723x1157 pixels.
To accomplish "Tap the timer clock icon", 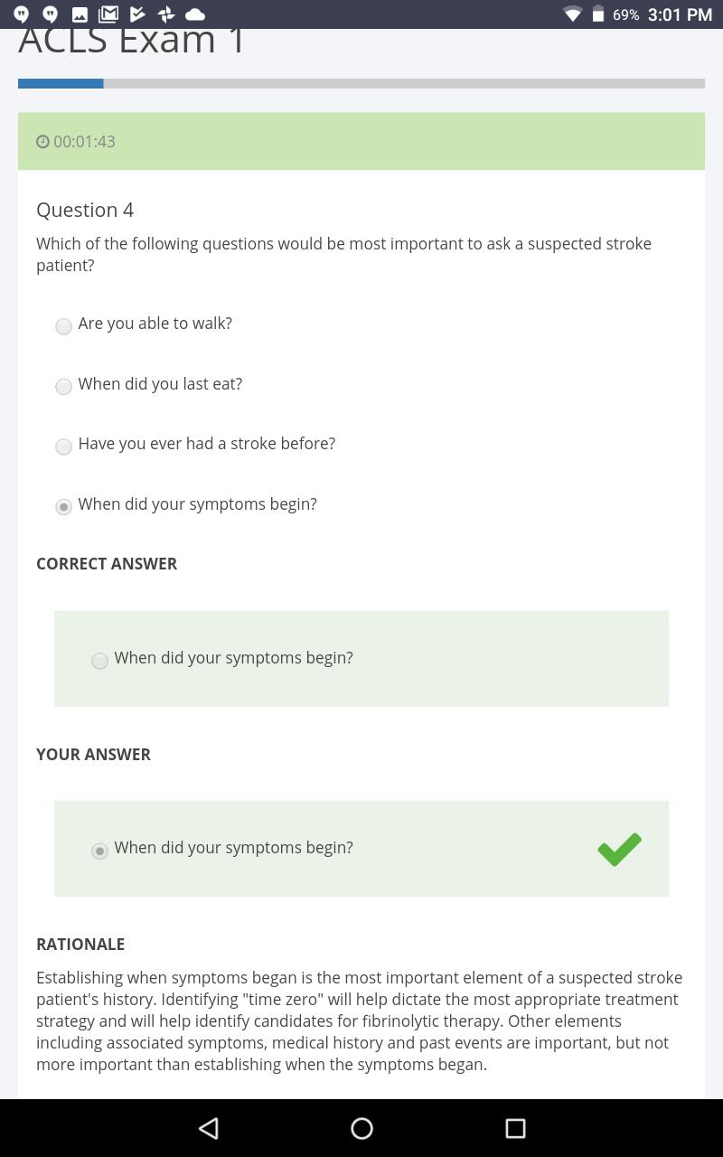I will click(x=42, y=141).
